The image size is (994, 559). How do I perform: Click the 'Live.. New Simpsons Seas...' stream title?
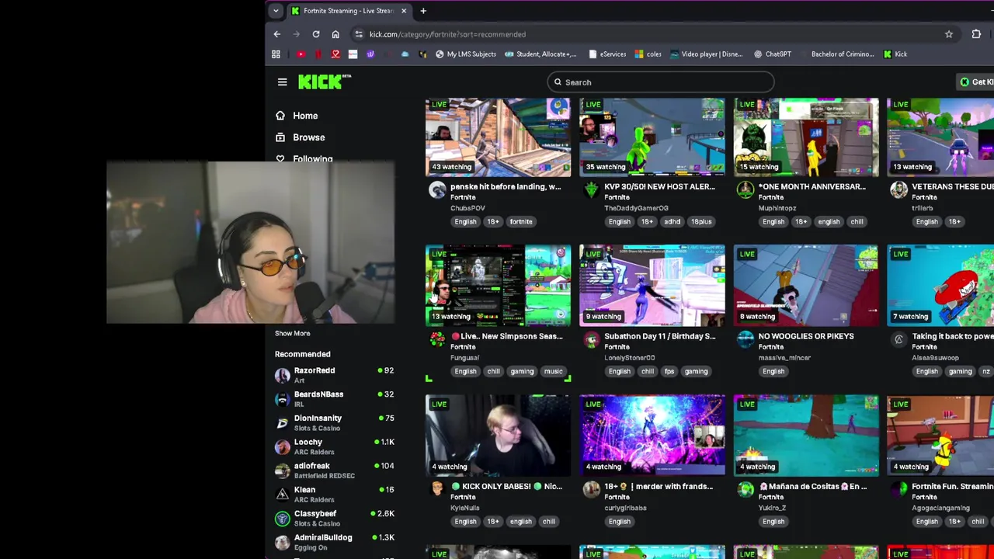(506, 336)
